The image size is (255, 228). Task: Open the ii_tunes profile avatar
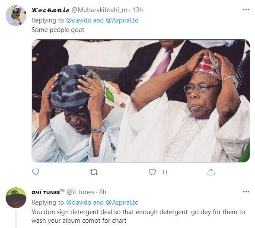pyautogui.click(x=16, y=198)
